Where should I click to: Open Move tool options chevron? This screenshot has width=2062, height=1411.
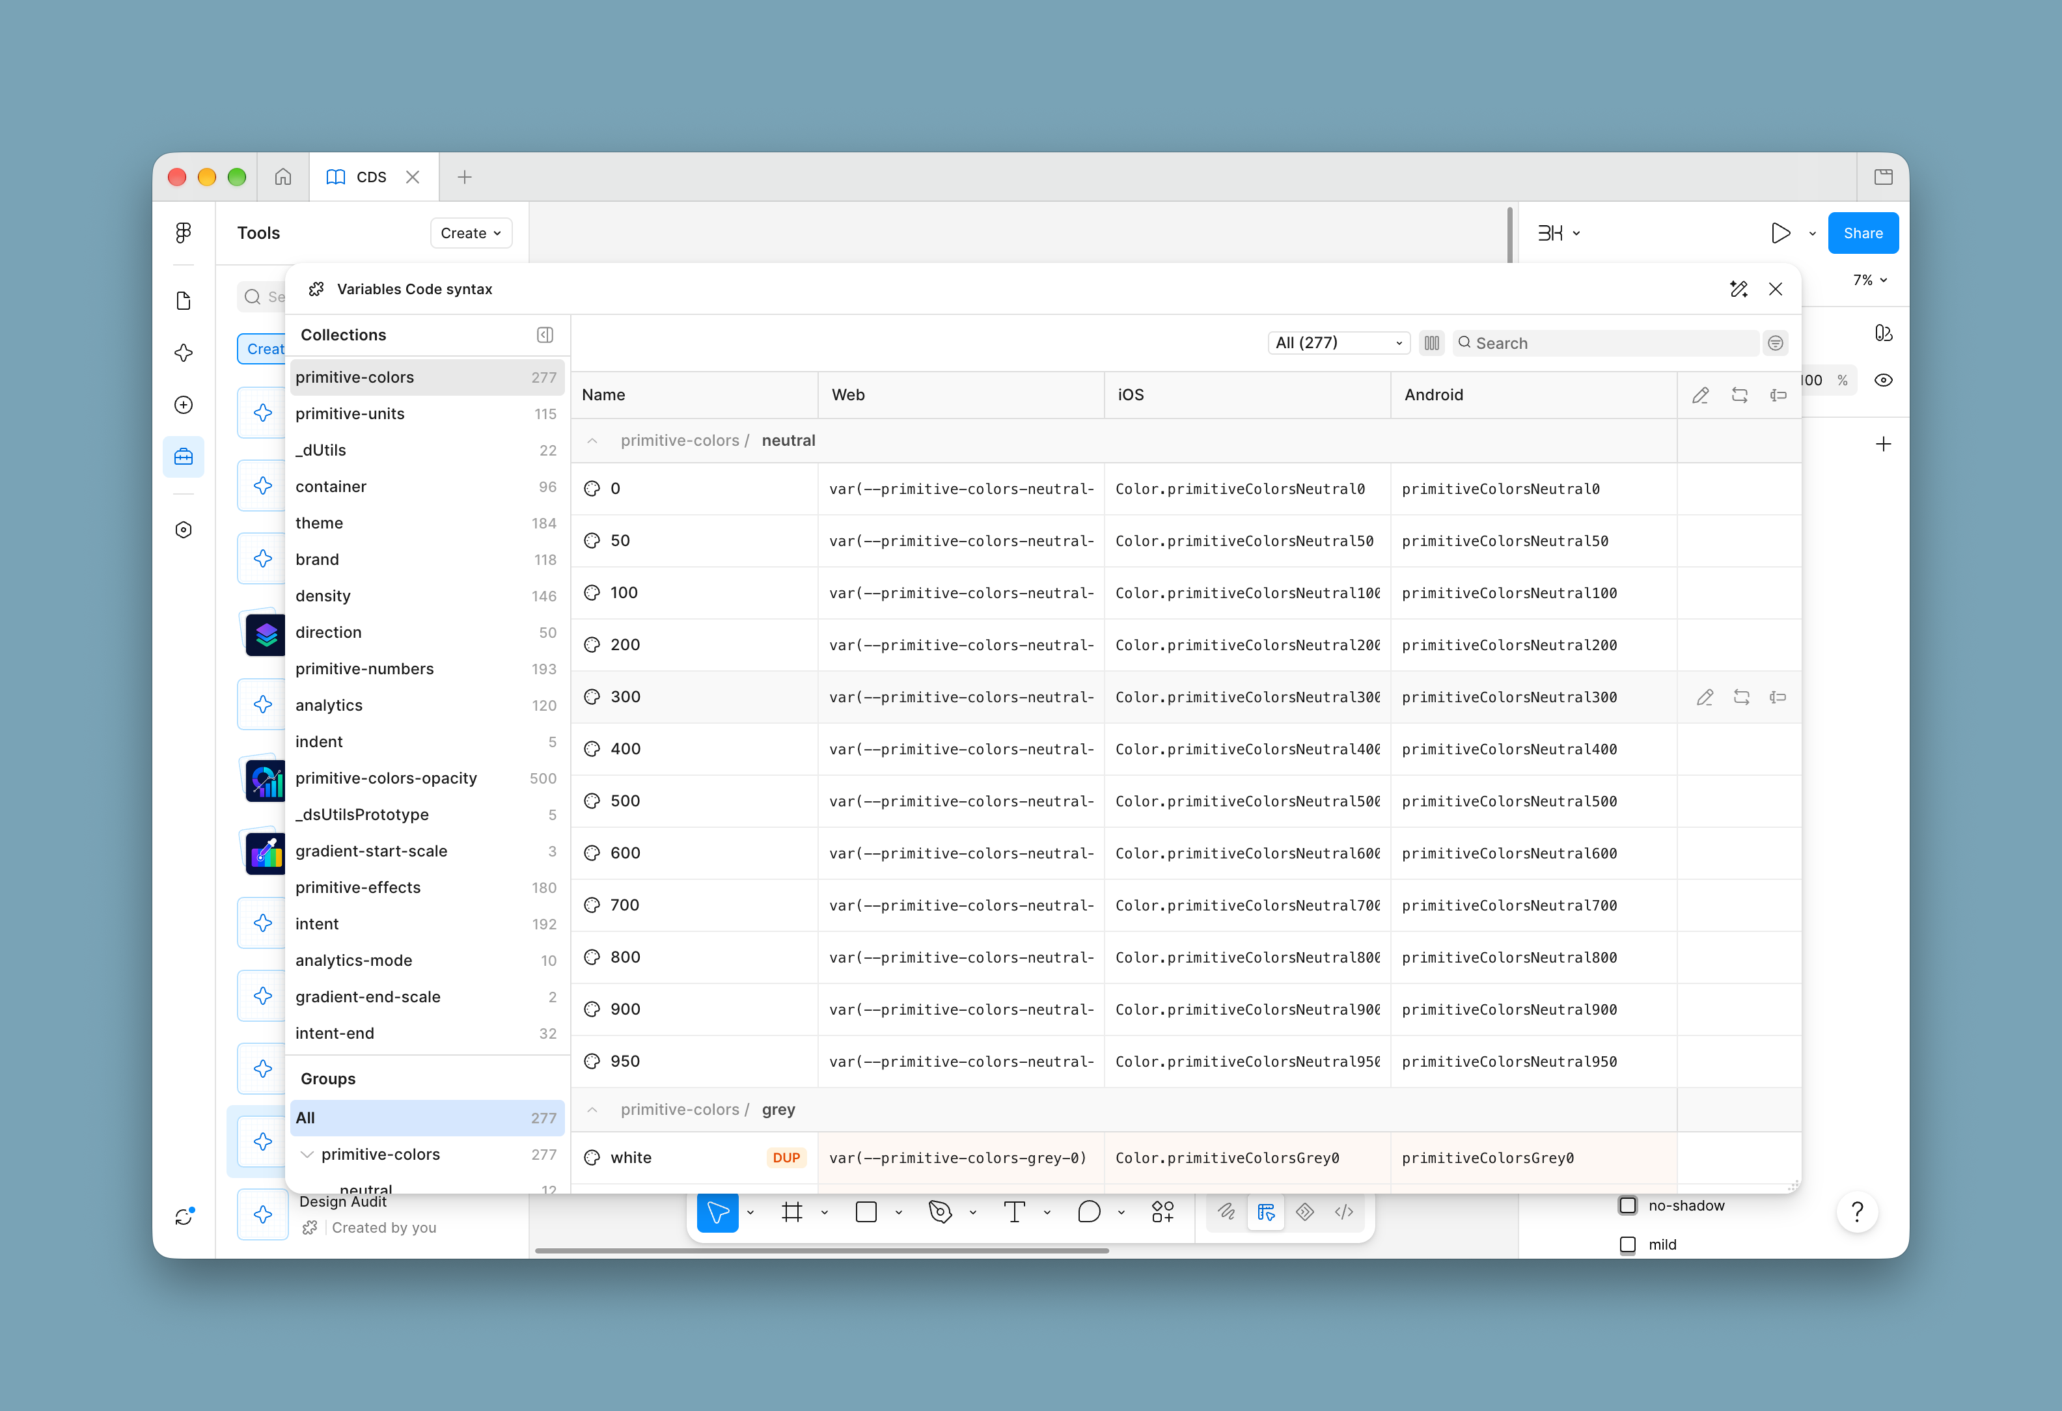coord(750,1212)
